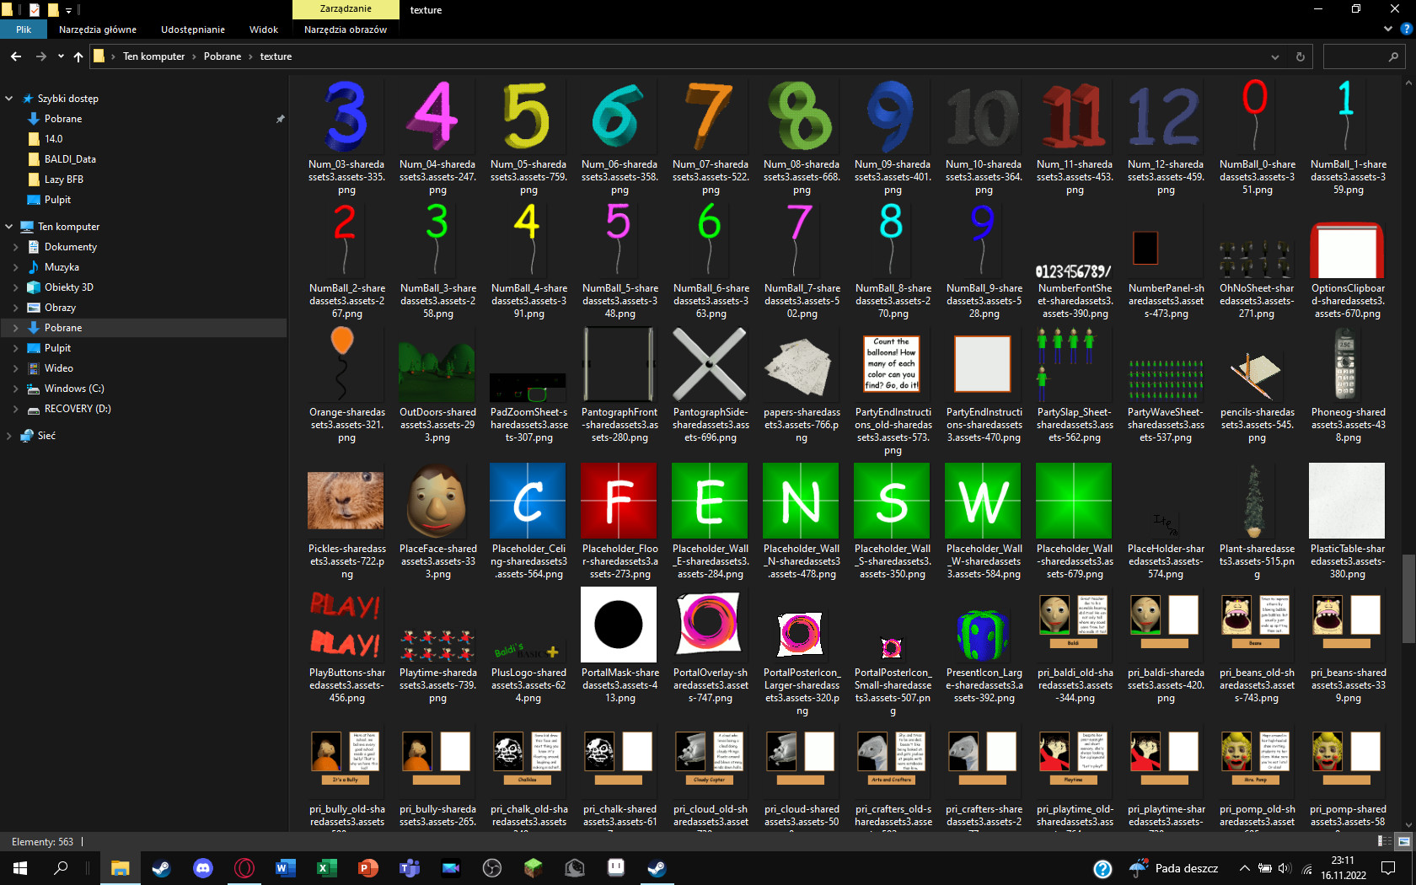
Task: Click Pobrane in the breadcrumb path
Action: pyautogui.click(x=222, y=56)
